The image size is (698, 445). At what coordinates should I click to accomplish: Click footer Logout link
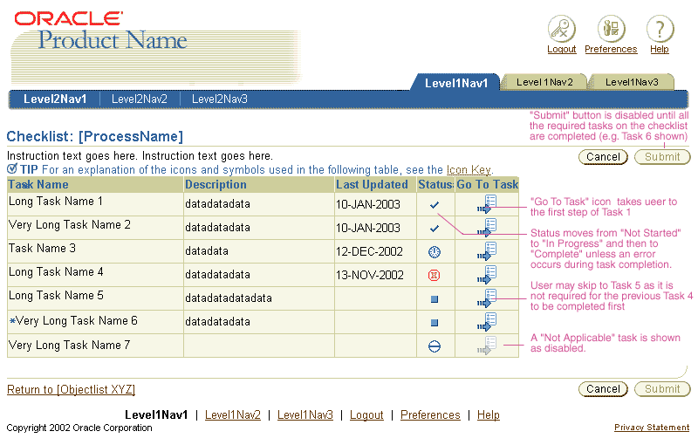click(366, 414)
